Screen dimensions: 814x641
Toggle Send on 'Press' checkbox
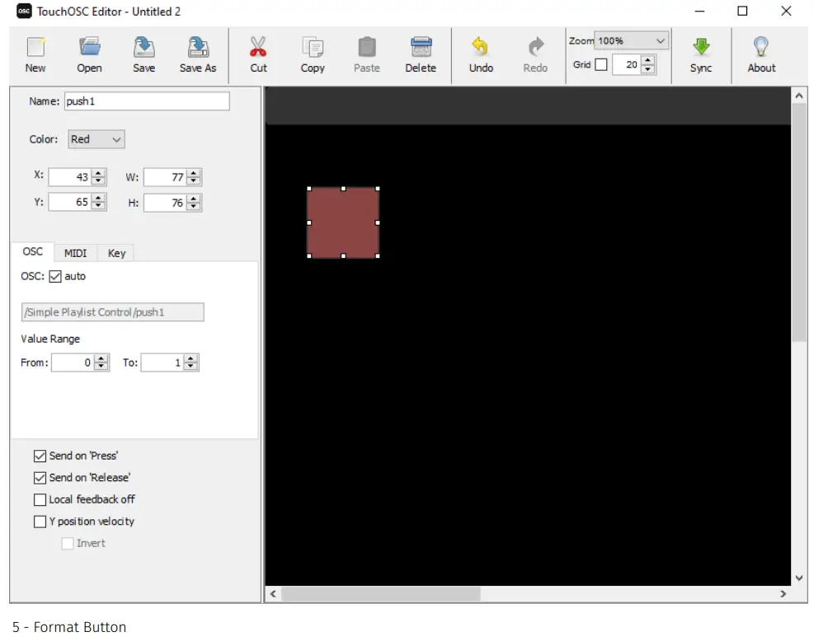[x=40, y=456]
